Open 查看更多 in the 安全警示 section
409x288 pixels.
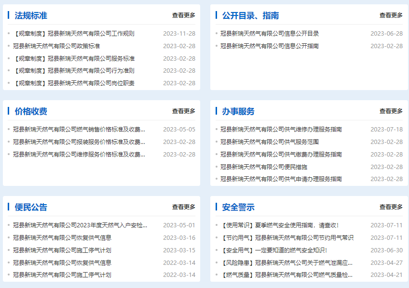391,207
